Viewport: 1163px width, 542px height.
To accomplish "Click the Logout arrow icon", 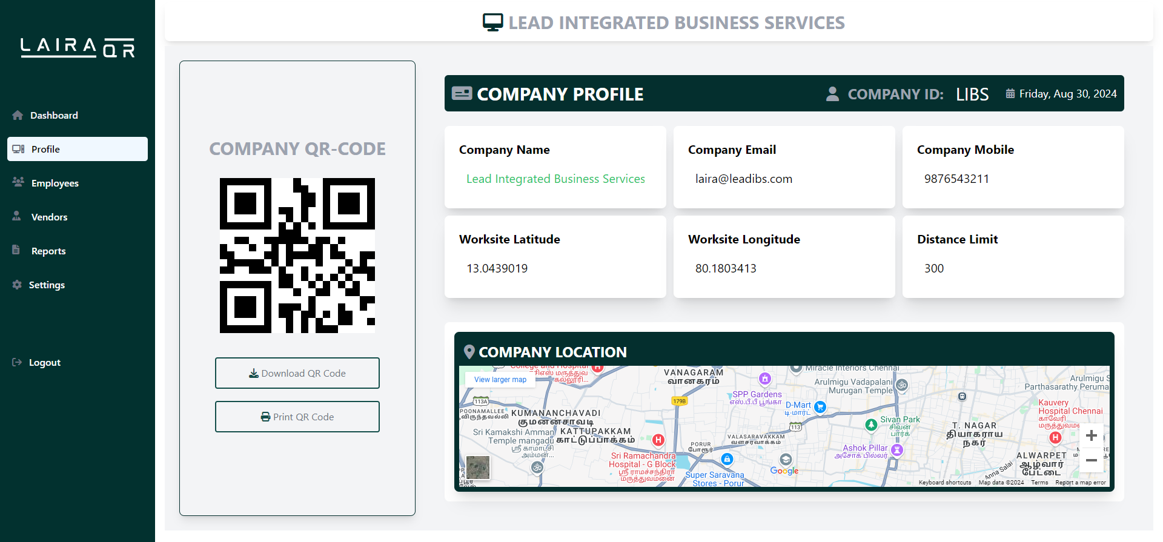I will (17, 362).
